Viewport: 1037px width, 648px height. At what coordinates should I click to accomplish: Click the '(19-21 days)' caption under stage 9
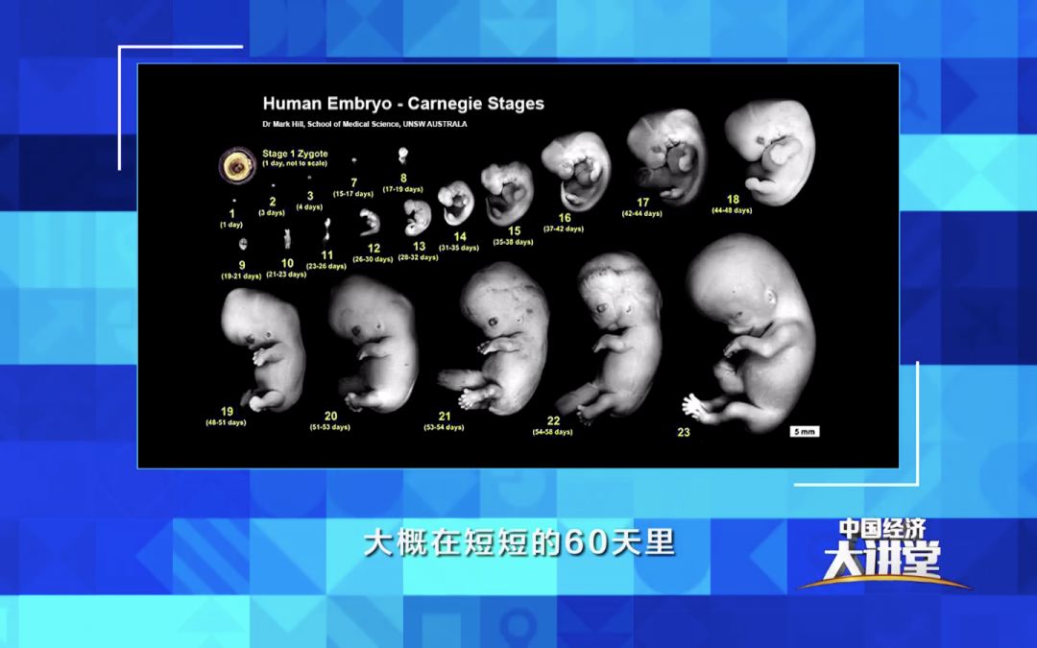(x=241, y=276)
